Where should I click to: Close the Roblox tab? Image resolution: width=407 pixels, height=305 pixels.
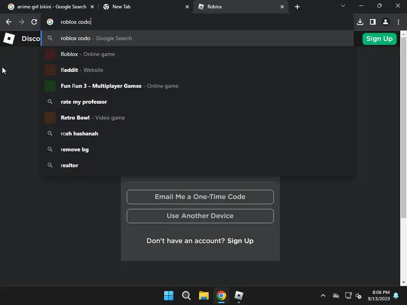point(282,7)
